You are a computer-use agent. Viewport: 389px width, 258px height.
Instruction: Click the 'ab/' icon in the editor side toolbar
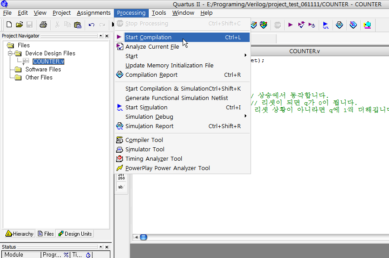tap(121, 187)
